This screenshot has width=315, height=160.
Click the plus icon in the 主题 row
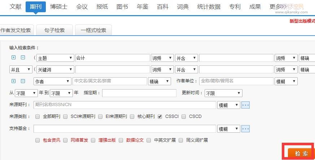tap(14, 58)
